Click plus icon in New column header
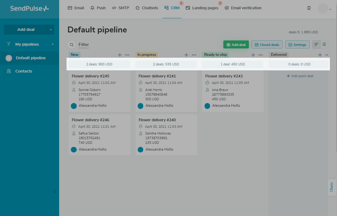Screen dimensions: 337x216 click(x=120, y=55)
